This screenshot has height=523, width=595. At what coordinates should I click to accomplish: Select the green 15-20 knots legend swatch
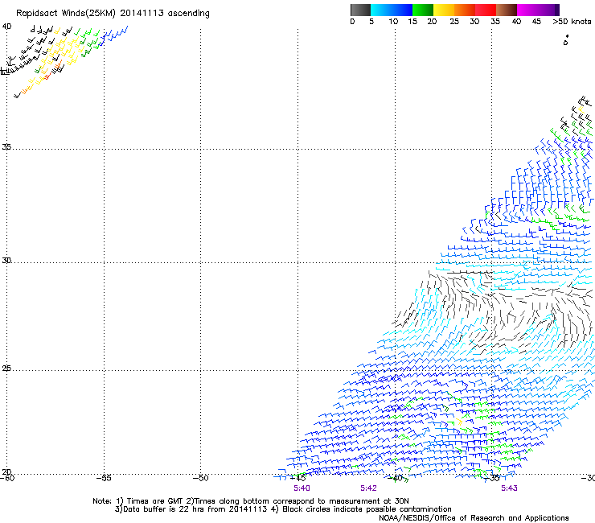[423, 10]
